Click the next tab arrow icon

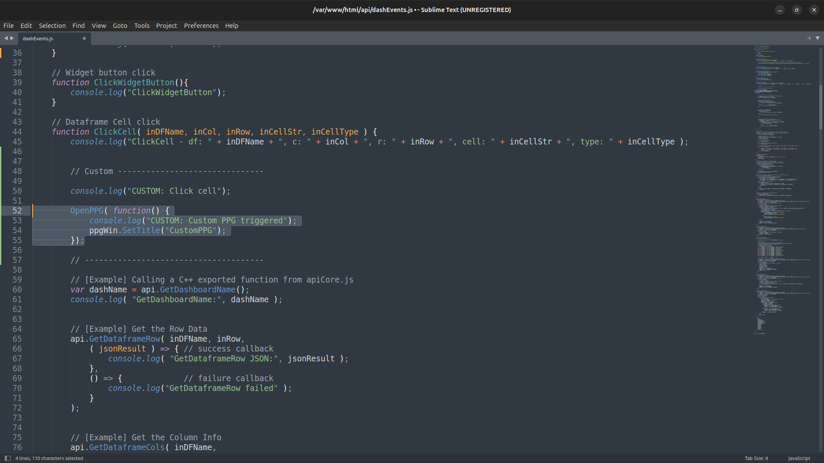[x=12, y=38]
